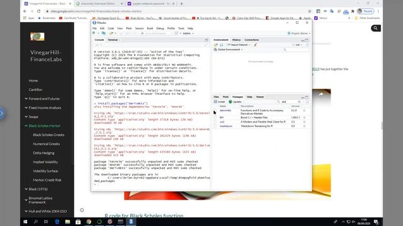Screen dimensions: 403x226
Task: Open the Delta Hedging page
Action: [x=43, y=153]
